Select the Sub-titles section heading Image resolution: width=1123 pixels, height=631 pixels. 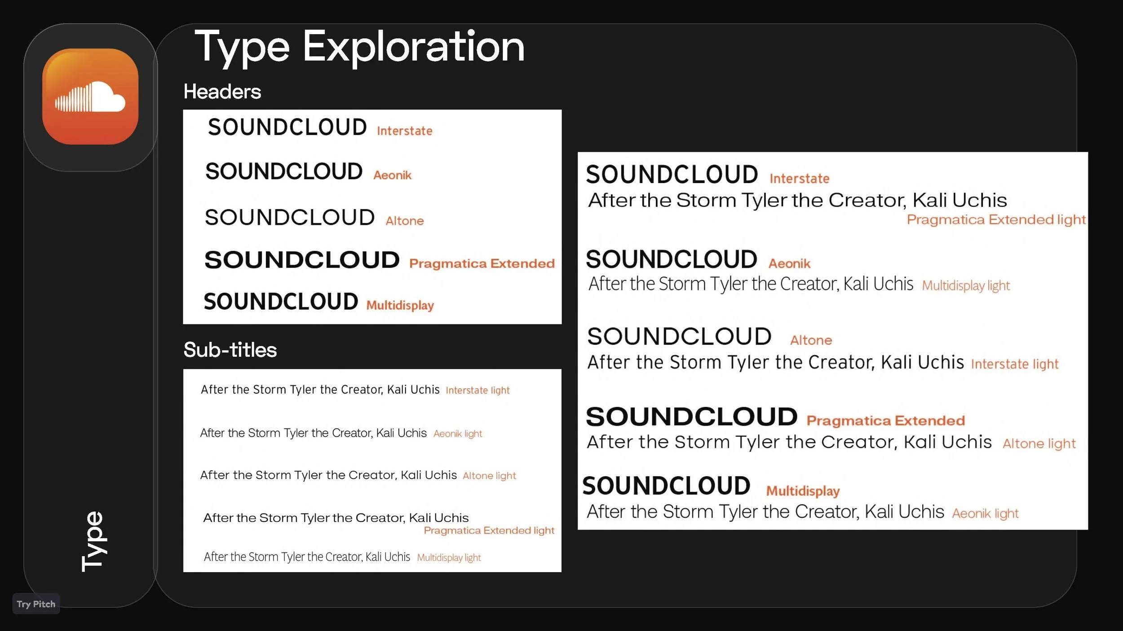[230, 350]
